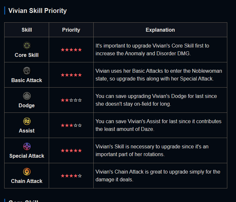236x202 pixels.
Task: Click the Explanation column header
Action: click(x=160, y=30)
